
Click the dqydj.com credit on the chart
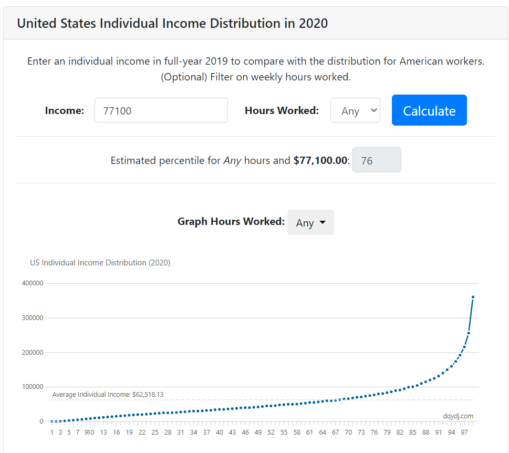pyautogui.click(x=458, y=416)
